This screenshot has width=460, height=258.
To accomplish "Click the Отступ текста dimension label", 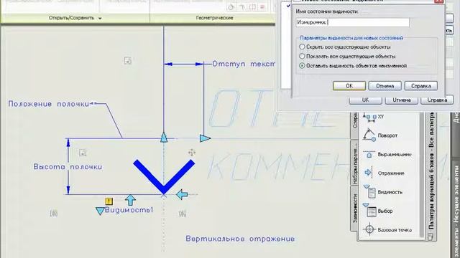I will click(244, 64).
